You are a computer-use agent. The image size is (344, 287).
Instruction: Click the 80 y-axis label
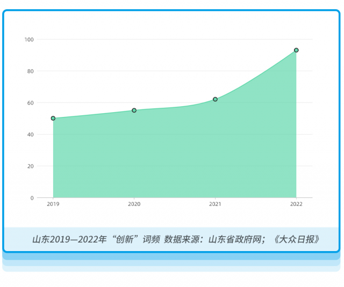pos(30,71)
